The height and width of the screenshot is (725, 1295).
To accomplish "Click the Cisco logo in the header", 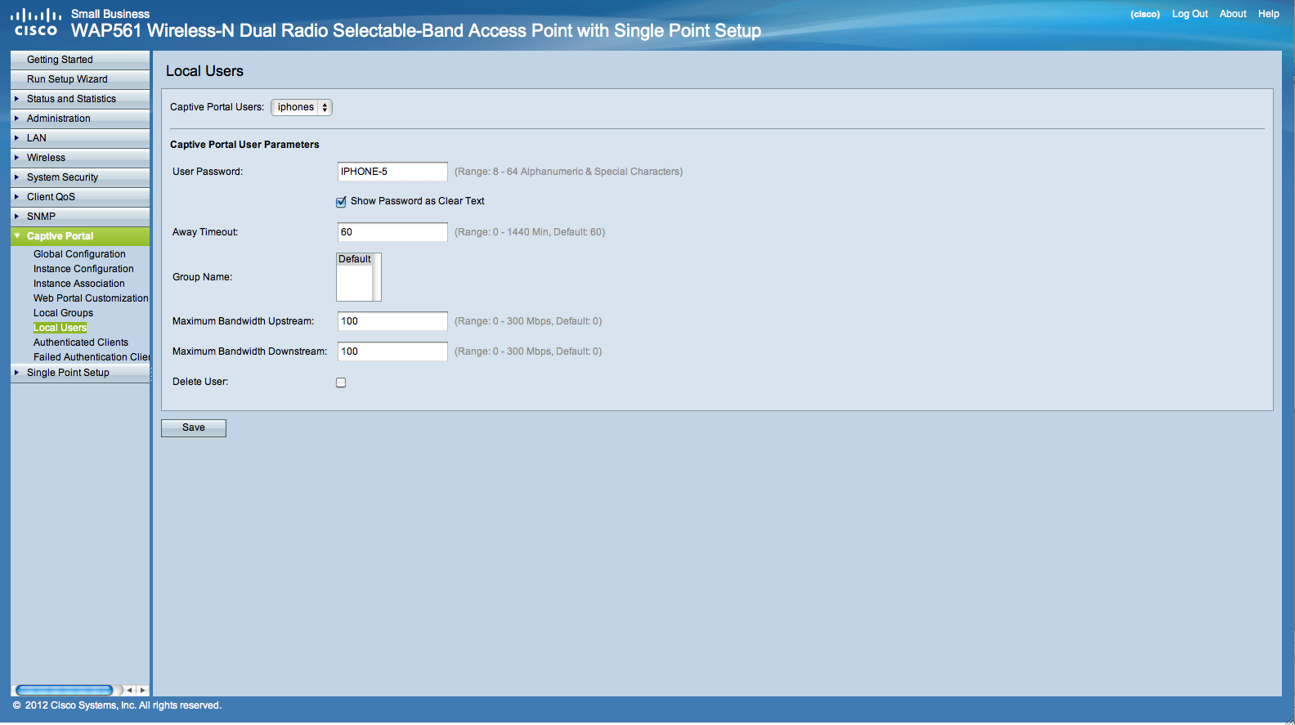I will (35, 22).
